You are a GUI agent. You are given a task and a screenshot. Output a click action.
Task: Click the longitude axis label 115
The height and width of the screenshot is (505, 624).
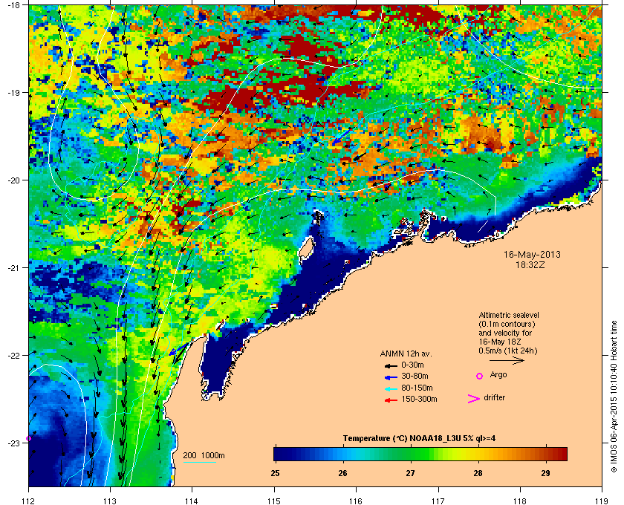pyautogui.click(x=274, y=501)
